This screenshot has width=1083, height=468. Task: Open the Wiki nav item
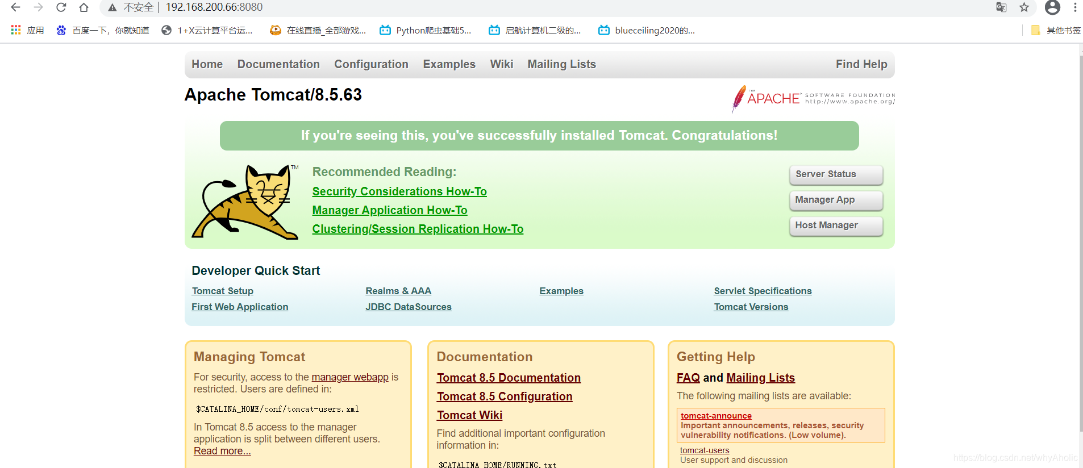tap(502, 64)
